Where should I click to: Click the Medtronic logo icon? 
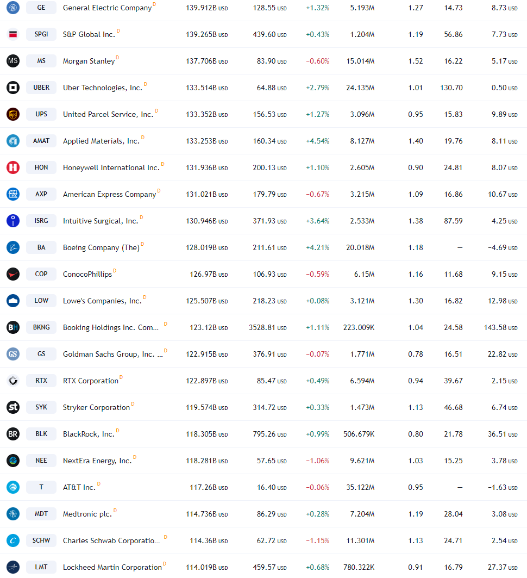[13, 514]
